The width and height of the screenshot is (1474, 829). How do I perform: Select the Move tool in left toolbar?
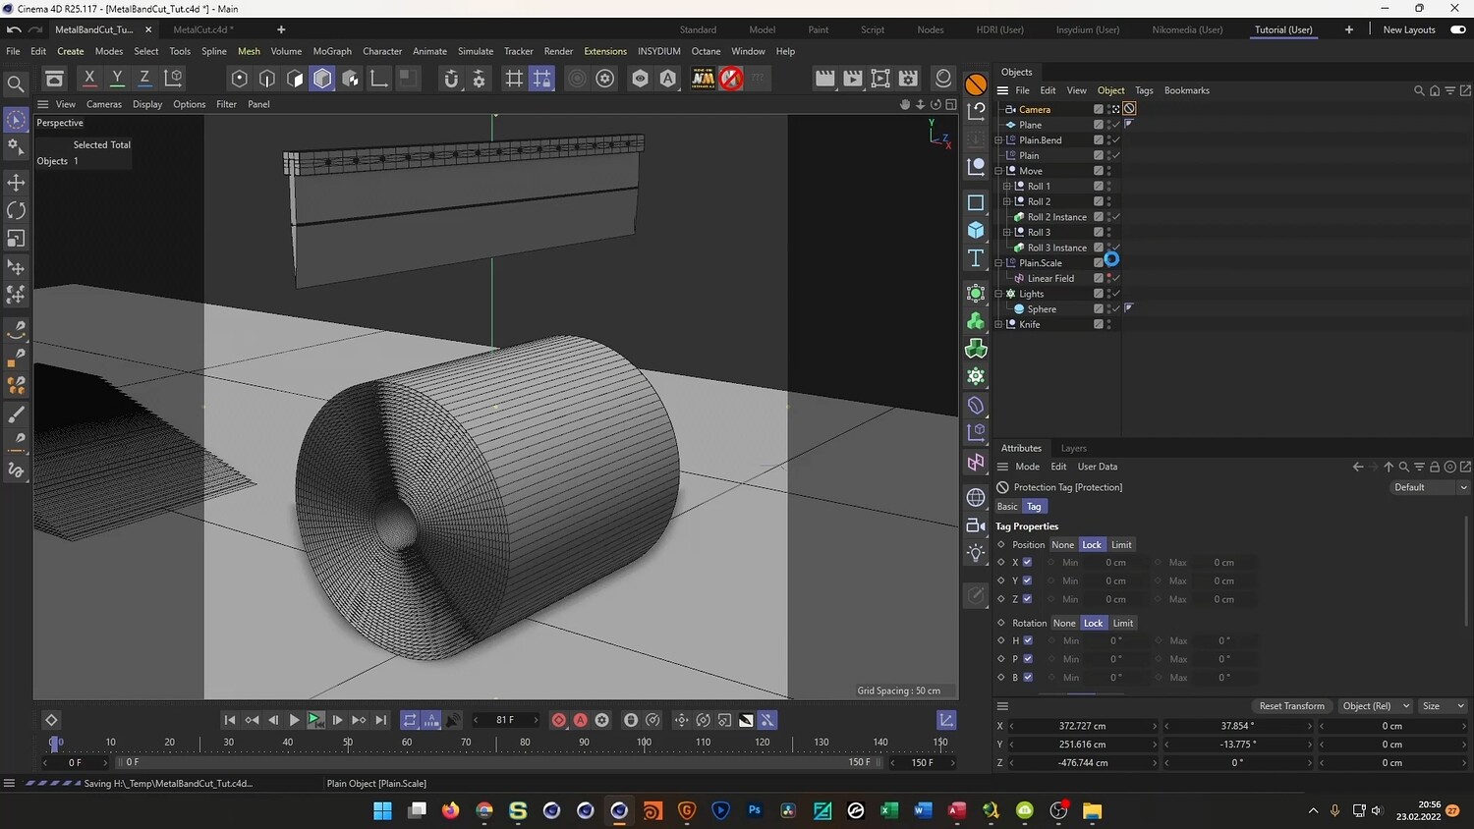(x=16, y=183)
